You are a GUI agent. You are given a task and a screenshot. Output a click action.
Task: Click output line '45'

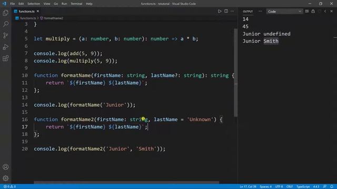point(245,27)
